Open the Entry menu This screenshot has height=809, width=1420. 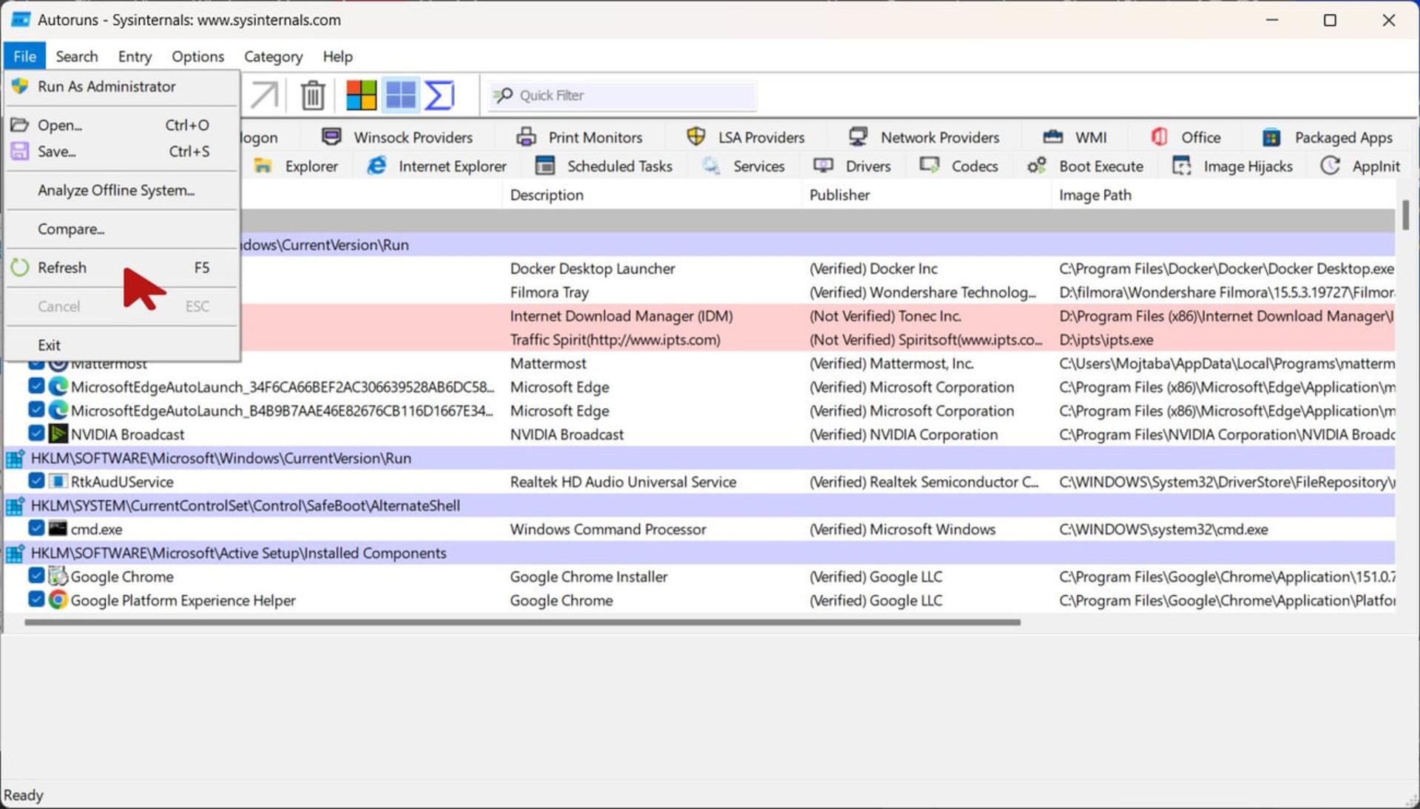(135, 56)
